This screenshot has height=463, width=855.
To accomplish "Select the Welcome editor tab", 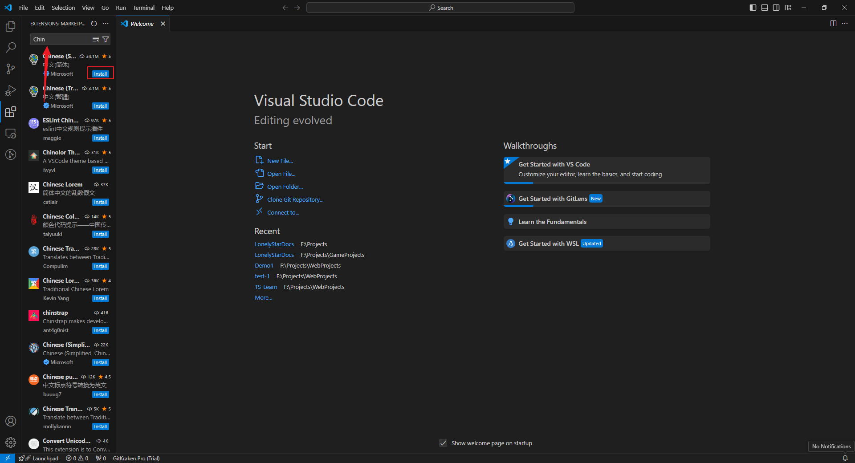I will [142, 24].
